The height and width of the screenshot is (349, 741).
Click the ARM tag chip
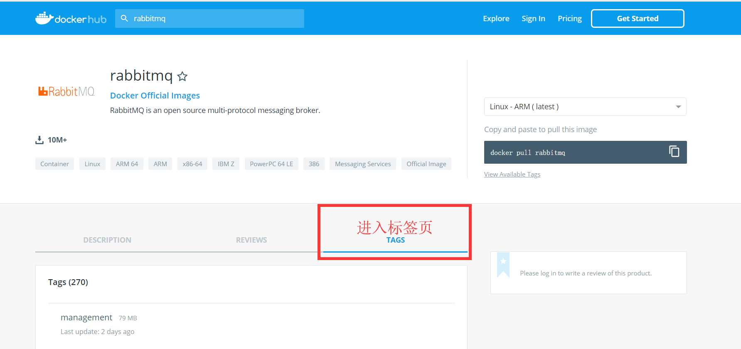160,164
